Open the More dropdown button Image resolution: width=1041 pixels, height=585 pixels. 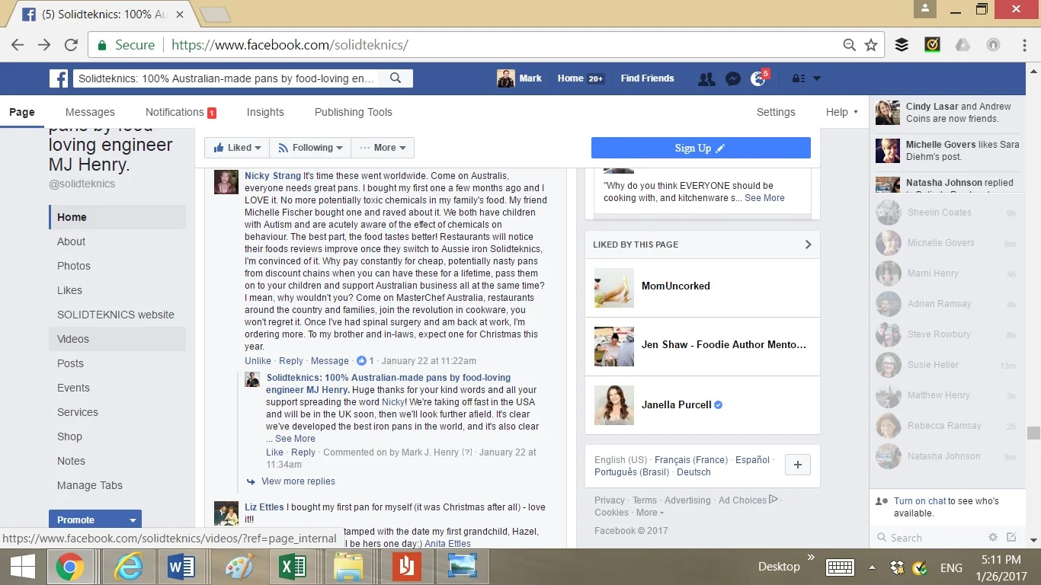coord(383,148)
